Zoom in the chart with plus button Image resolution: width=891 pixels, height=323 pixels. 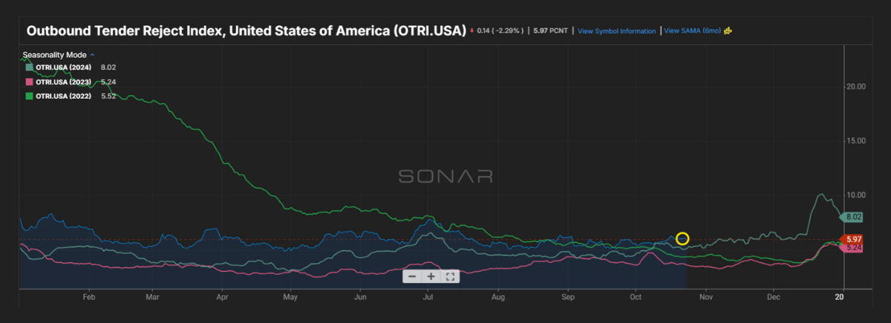(x=431, y=276)
